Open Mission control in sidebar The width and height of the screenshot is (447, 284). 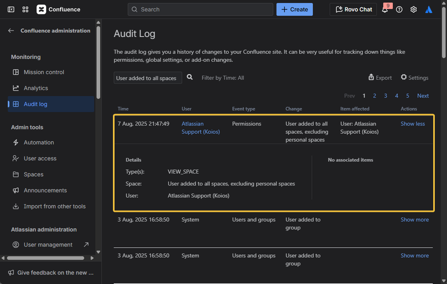43,72
